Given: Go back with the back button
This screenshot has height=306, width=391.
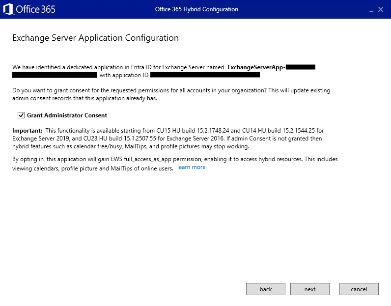Looking at the screenshot, I should [x=266, y=289].
